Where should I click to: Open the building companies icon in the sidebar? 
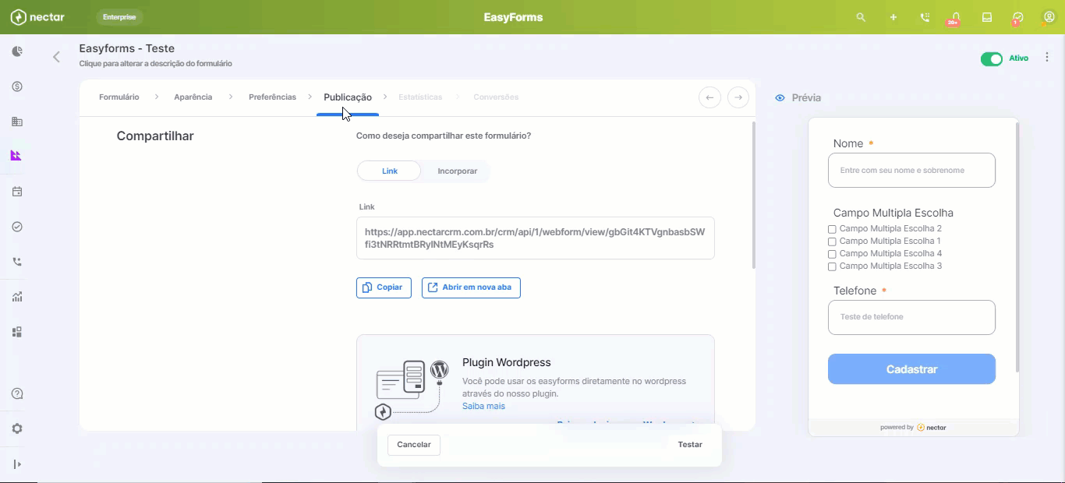tap(17, 122)
